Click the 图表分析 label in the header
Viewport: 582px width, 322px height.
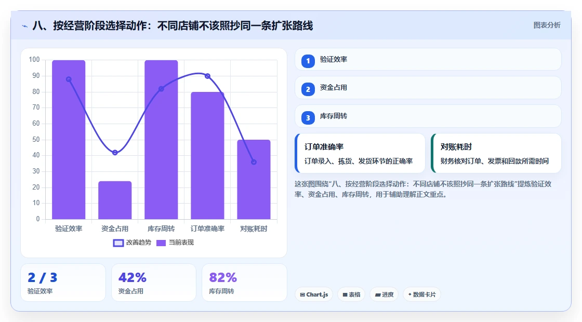[x=547, y=25]
